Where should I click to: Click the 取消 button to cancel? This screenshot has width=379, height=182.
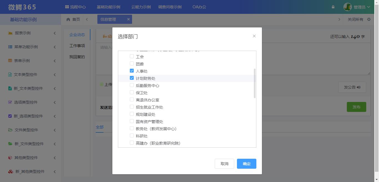pyautogui.click(x=224, y=163)
